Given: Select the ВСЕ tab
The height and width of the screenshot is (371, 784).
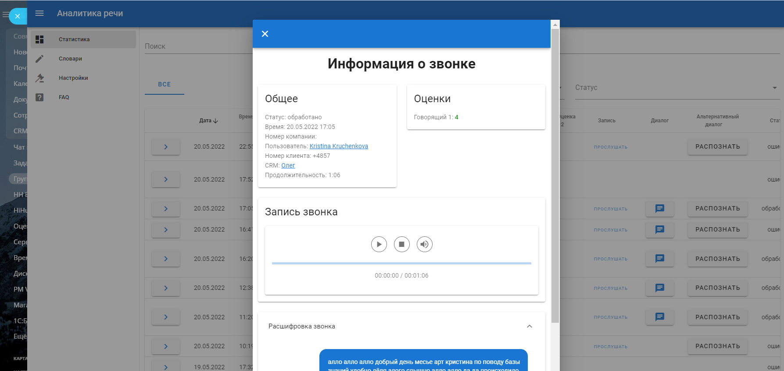Looking at the screenshot, I should point(165,84).
